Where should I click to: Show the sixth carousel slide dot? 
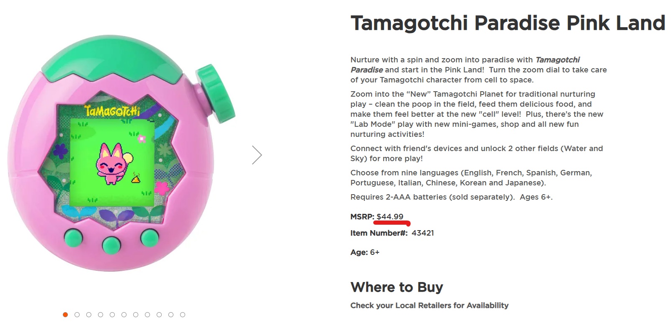[x=124, y=315]
